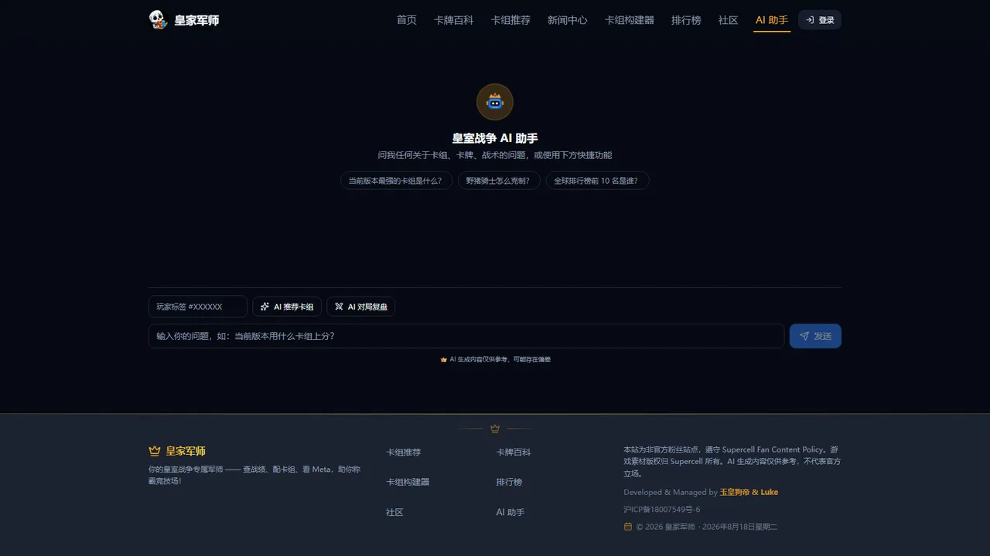Go to 社区 using the footer link
This screenshot has width=990, height=556.
pos(394,512)
